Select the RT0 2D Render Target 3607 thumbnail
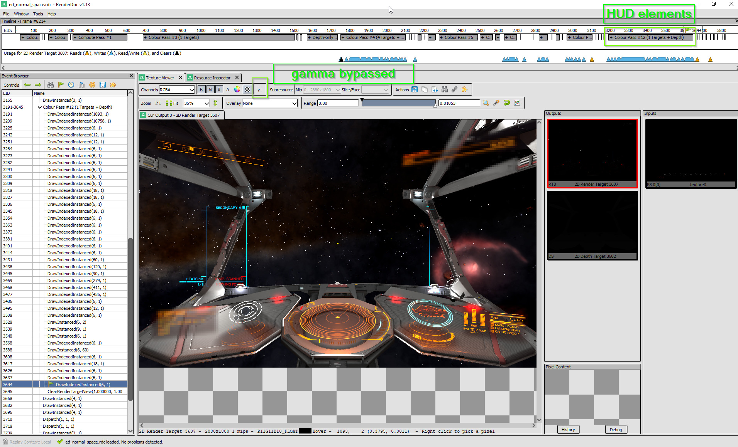This screenshot has width=738, height=447. (x=592, y=153)
